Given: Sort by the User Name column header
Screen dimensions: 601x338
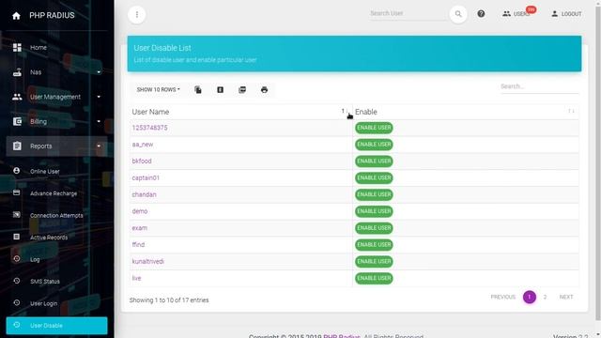Looking at the screenshot, I should click(240, 112).
